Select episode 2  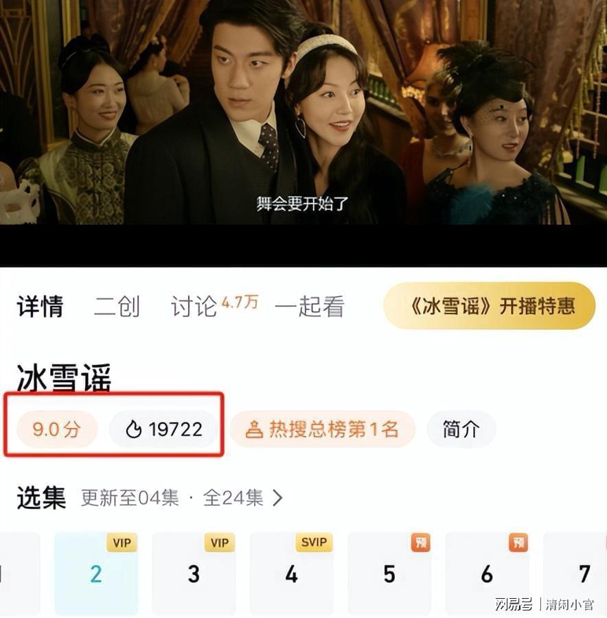96,574
